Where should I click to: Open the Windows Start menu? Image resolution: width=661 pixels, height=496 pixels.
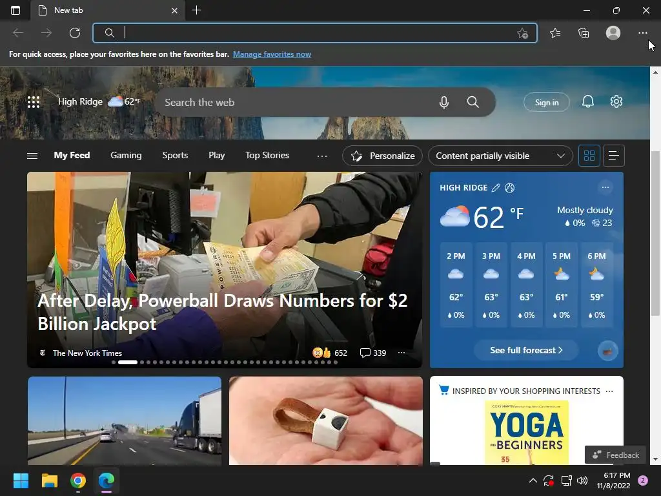coord(21,480)
